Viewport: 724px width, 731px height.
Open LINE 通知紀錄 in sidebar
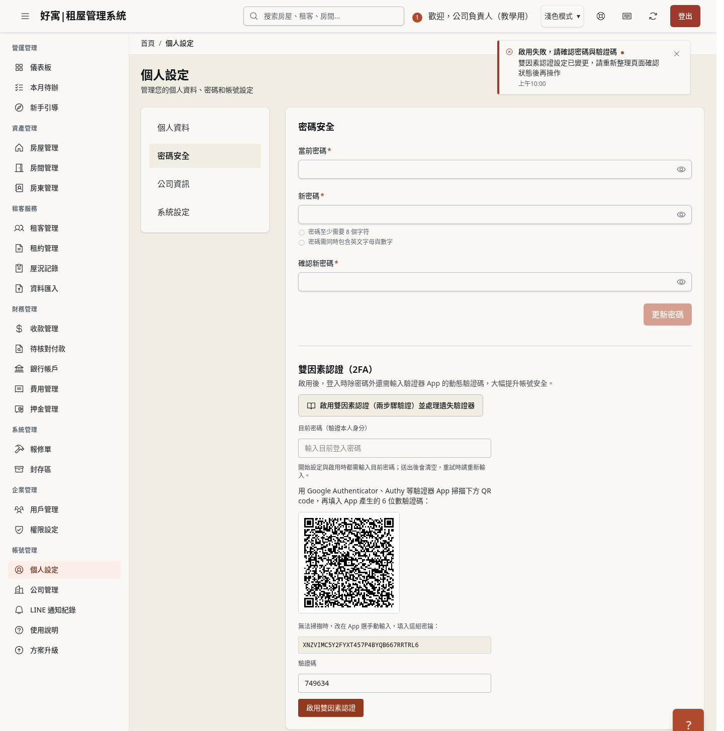tap(64, 610)
